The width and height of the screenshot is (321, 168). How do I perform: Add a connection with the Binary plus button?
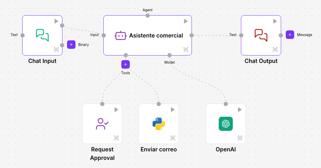click(x=71, y=45)
